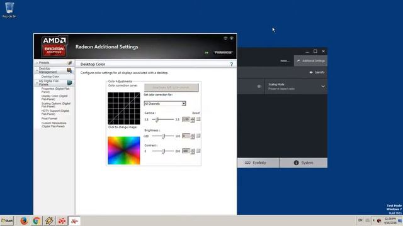Click the rainbow preview image to change it
This screenshot has height=226, width=403.
[x=124, y=151]
